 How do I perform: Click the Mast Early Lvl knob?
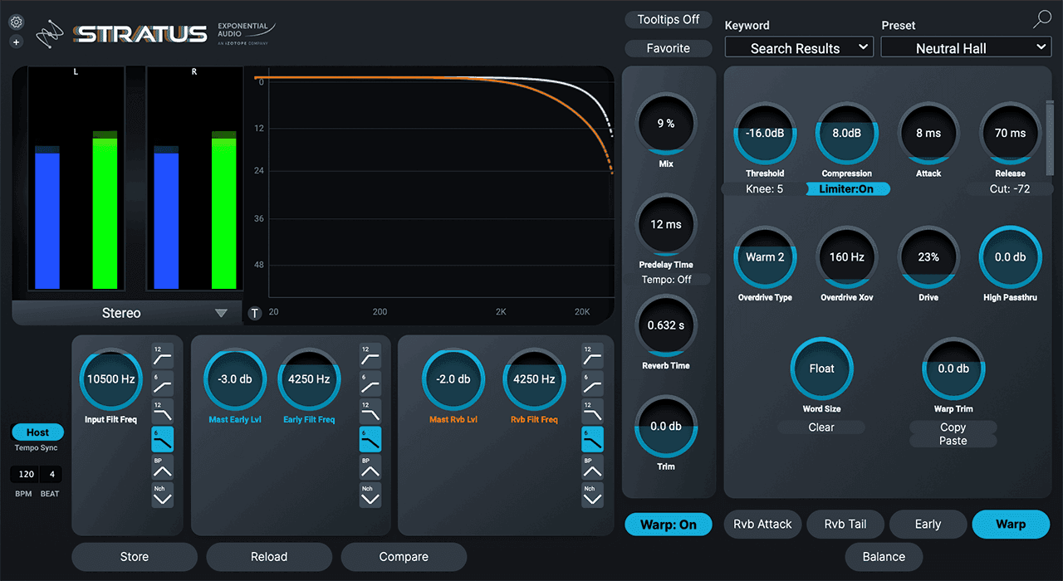coord(235,379)
